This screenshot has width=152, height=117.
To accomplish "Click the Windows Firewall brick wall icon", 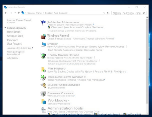I will coord(43,37).
